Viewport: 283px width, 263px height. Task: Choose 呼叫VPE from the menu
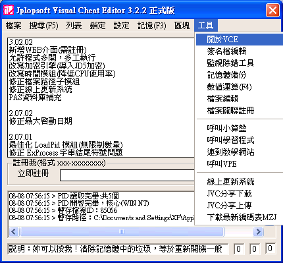(x=239, y=164)
